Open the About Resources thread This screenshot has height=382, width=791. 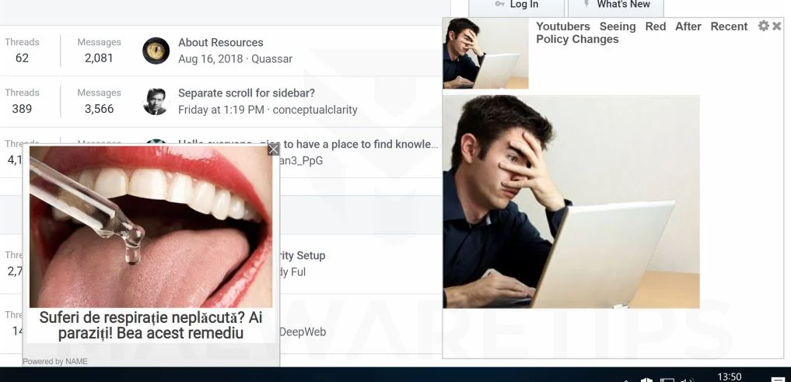(220, 42)
